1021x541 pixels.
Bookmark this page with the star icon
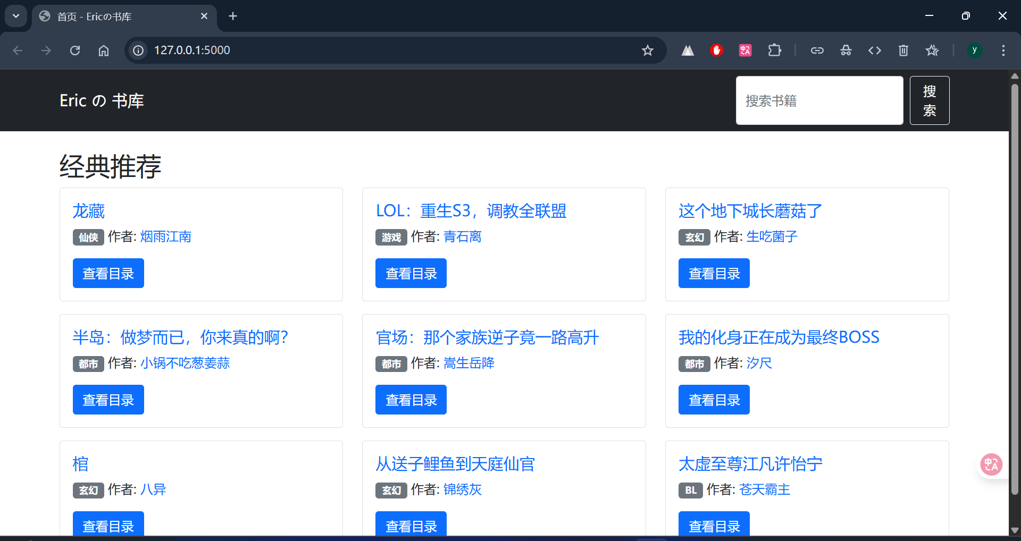[647, 50]
